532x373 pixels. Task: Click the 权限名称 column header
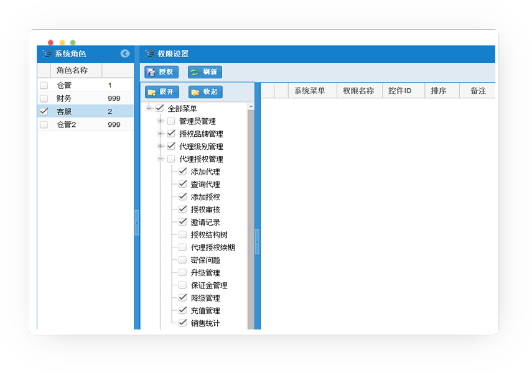pyautogui.click(x=358, y=91)
